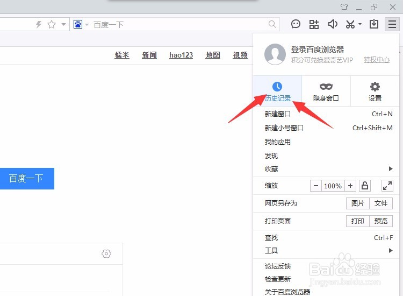Screen dimensions: 403x296
Task: Click the speaker mute icon in toolbar
Action: (333, 24)
